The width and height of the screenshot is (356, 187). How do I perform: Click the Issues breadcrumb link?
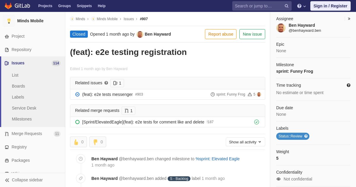pyautogui.click(x=129, y=19)
